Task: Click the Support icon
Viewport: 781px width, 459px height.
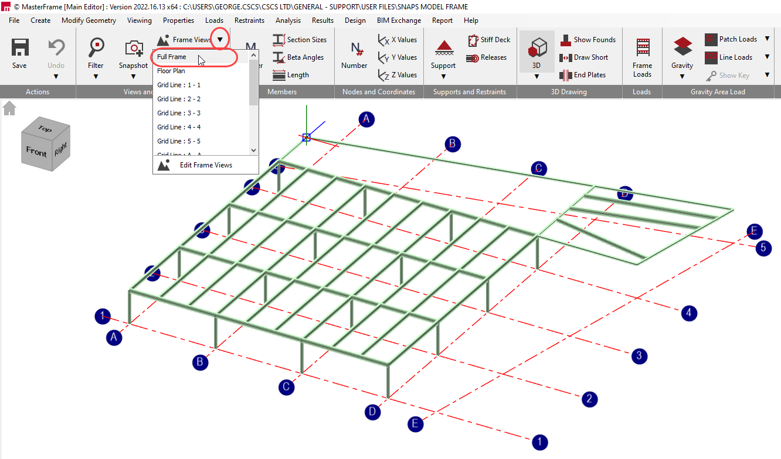Action: [x=443, y=48]
